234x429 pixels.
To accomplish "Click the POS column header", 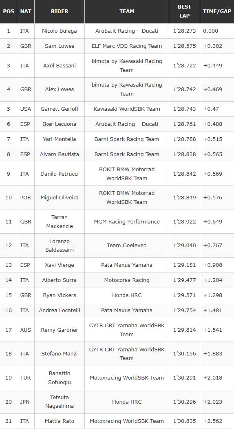I will pyautogui.click(x=9, y=11).
